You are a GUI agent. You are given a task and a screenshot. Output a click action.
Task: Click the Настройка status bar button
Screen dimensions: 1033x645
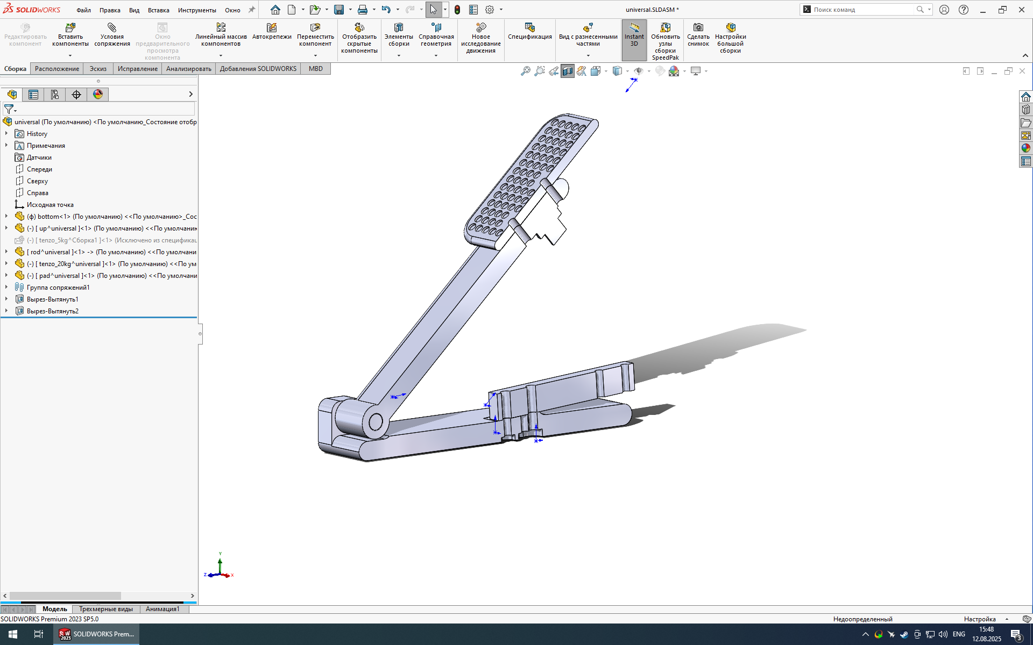[x=980, y=619]
